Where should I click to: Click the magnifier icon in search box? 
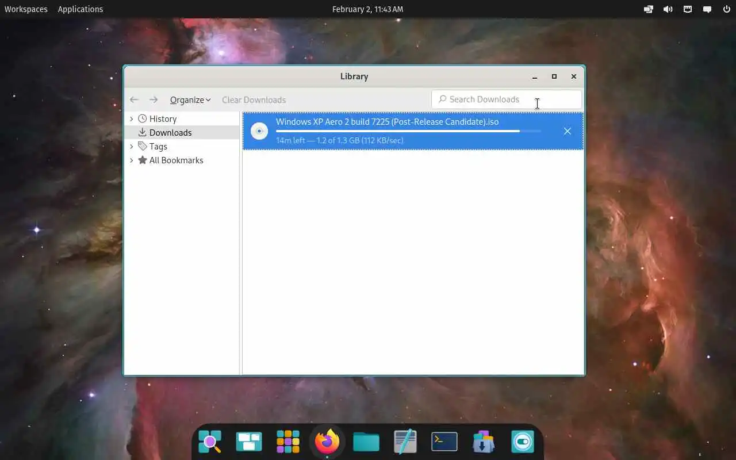(442, 99)
